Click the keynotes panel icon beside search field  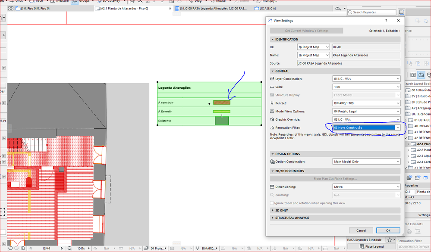point(402,12)
